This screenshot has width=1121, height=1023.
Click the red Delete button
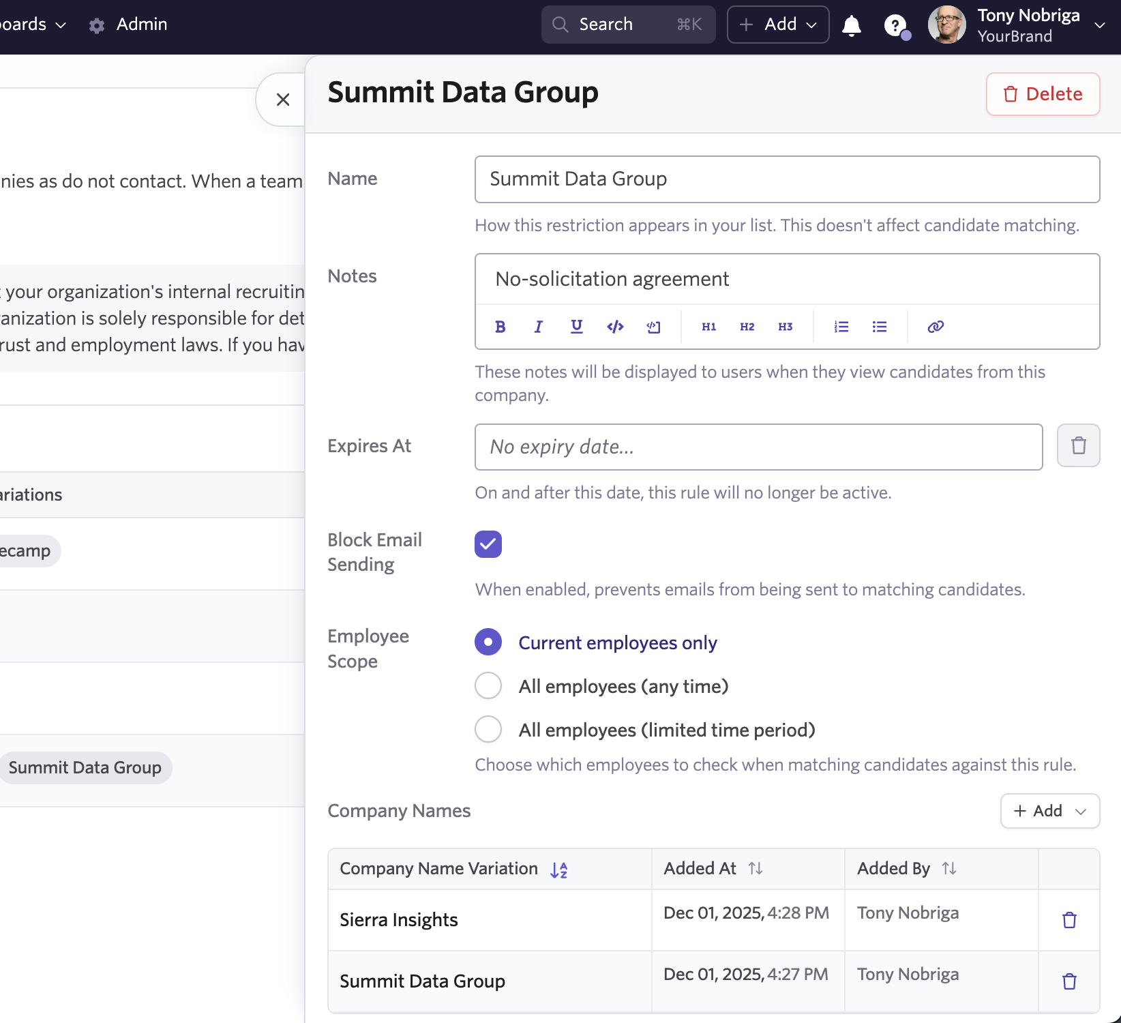click(1043, 94)
